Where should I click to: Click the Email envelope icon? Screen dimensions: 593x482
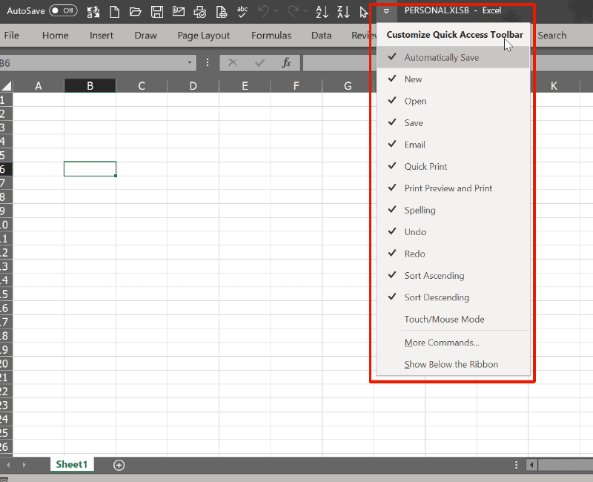[179, 11]
